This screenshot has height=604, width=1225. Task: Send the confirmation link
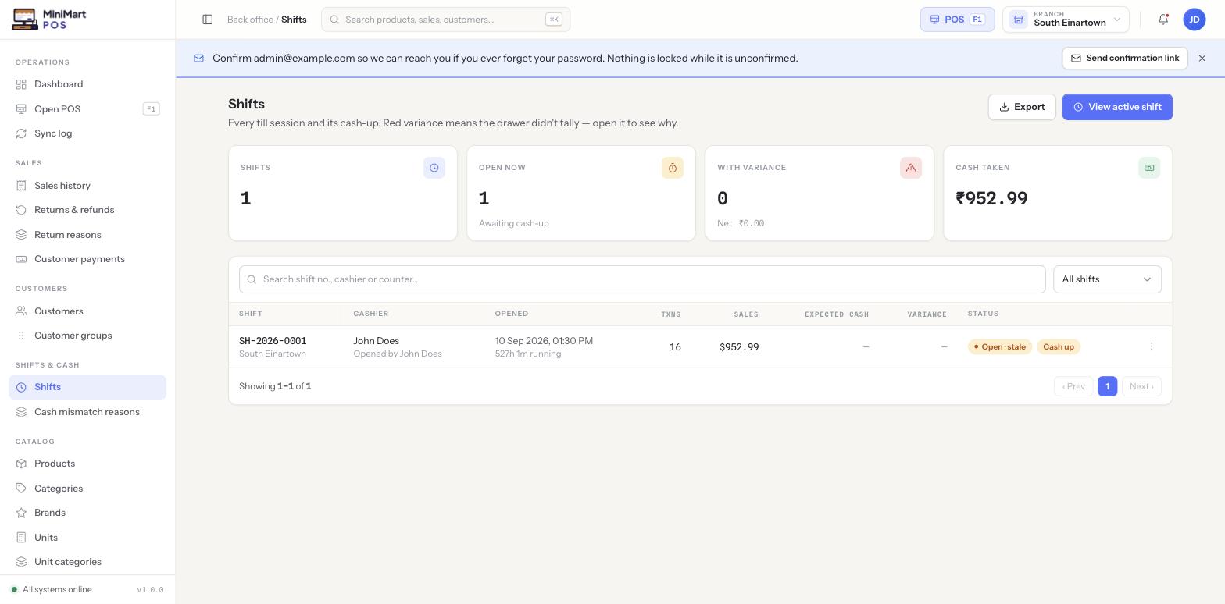pyautogui.click(x=1125, y=59)
